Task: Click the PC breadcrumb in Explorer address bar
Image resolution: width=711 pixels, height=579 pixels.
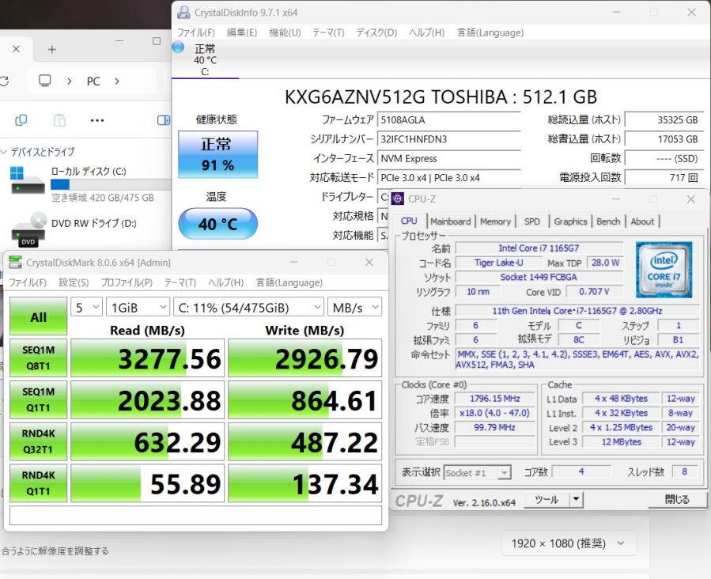Action: [x=93, y=81]
